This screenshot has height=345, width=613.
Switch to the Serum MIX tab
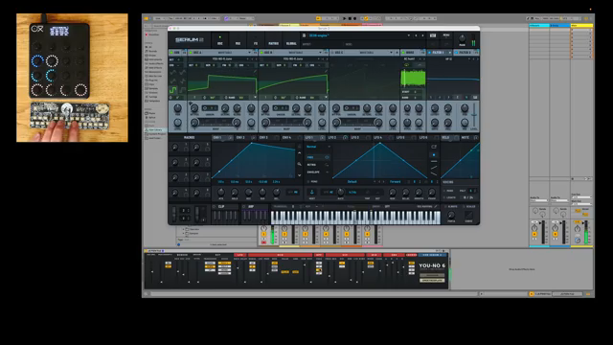[x=238, y=41]
